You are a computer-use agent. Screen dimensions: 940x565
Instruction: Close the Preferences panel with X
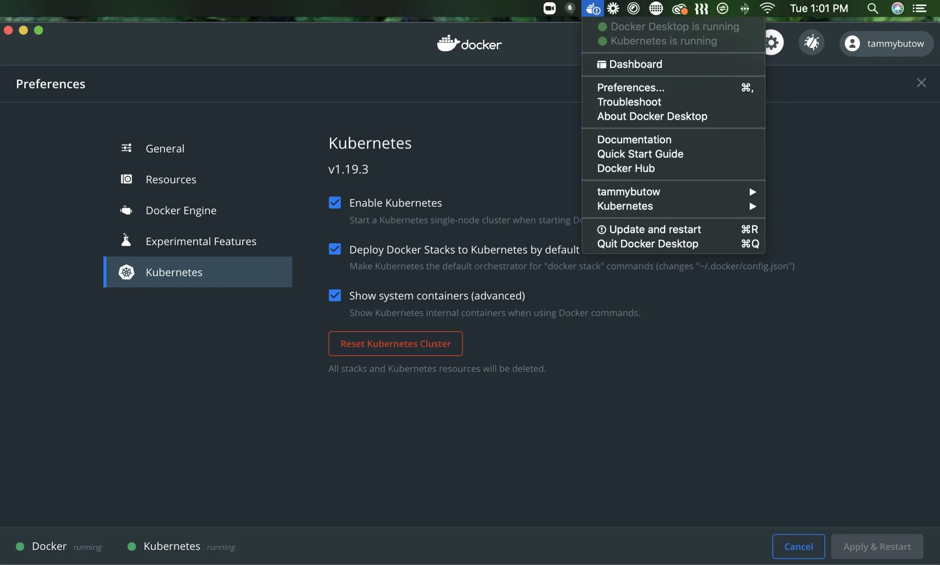921,83
